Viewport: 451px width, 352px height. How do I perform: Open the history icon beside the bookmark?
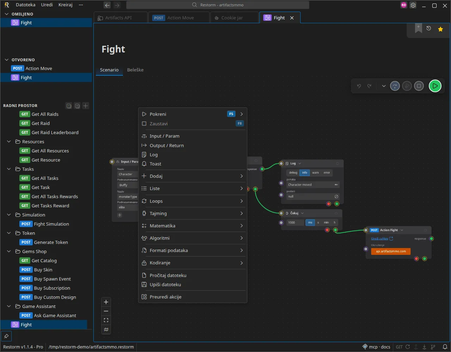[429, 29]
